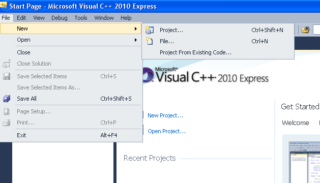Open the Tools menu
The image size is (320, 183).
pos(81,18)
